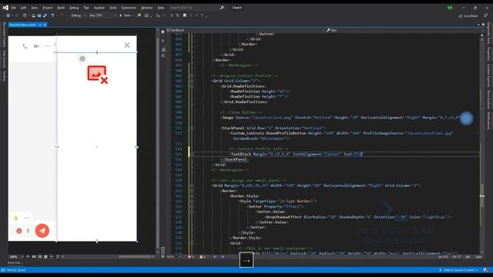The width and height of the screenshot is (493, 277).
Task: Open the Debug menu
Action: pyautogui.click(x=74, y=8)
